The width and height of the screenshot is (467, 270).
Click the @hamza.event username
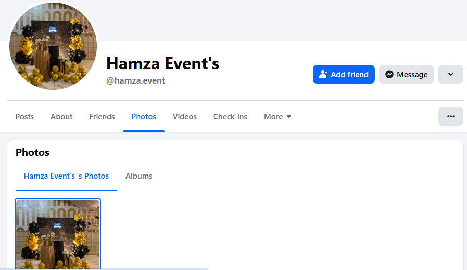(135, 80)
